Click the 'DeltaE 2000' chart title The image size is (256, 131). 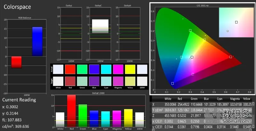tap(98, 93)
